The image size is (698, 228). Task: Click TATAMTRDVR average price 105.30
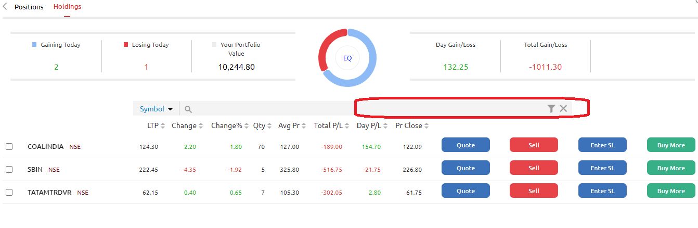pos(289,193)
